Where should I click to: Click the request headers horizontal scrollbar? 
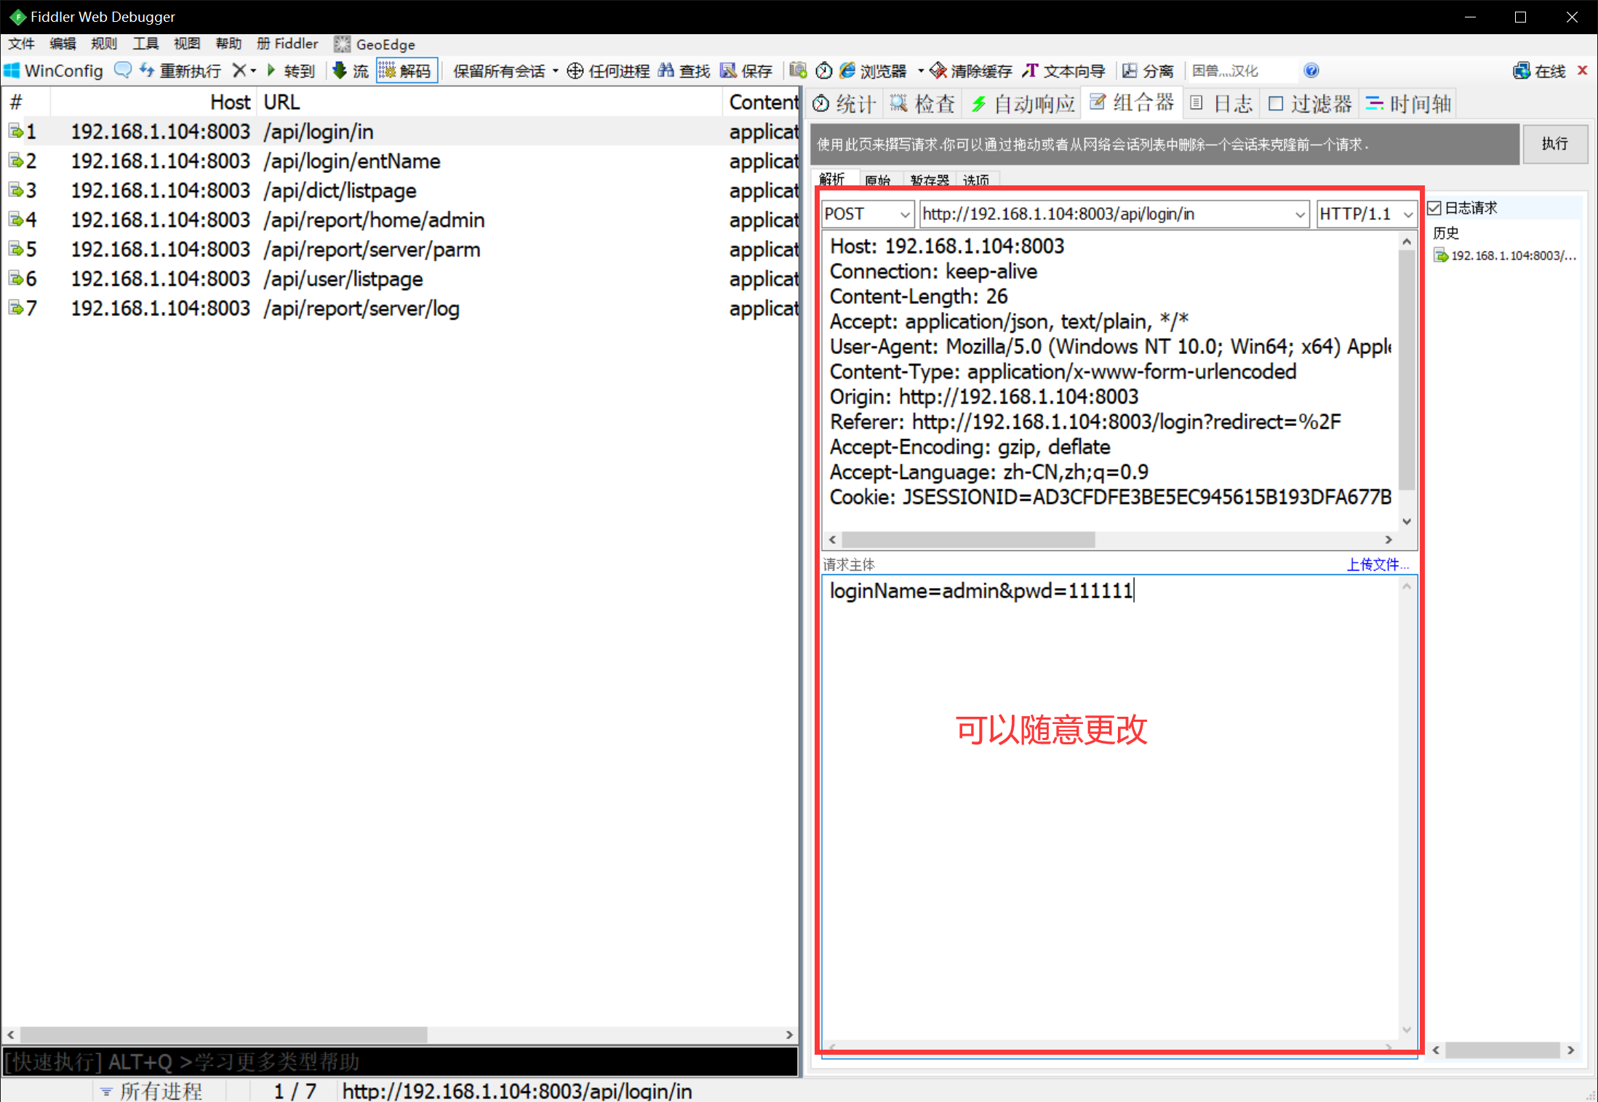tap(967, 539)
